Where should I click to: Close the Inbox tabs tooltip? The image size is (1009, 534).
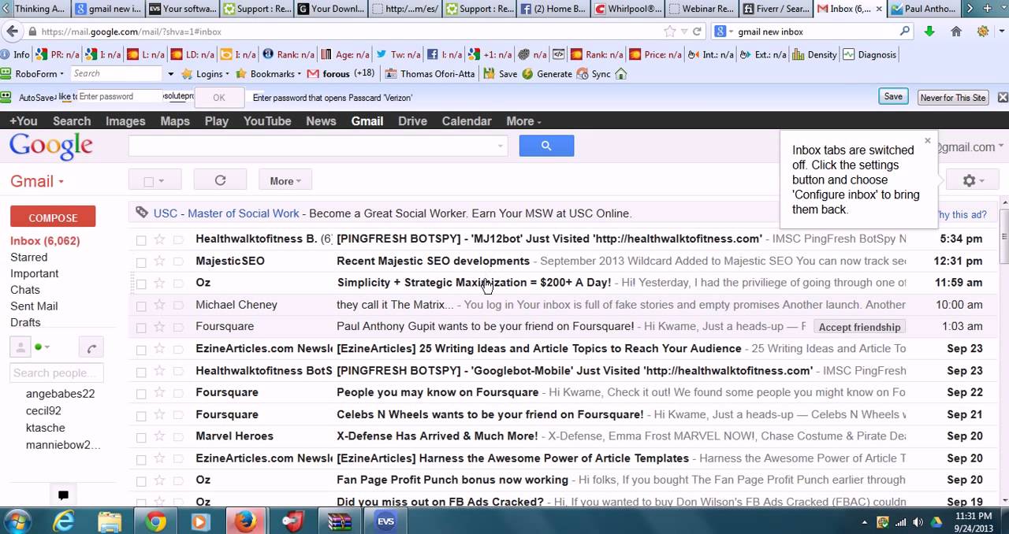[927, 141]
